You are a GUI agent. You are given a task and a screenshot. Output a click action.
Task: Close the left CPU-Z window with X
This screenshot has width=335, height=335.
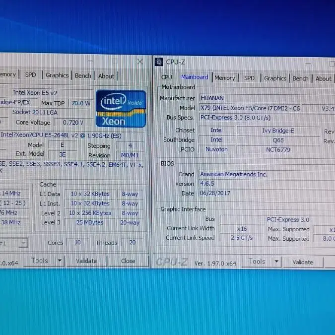140,62
